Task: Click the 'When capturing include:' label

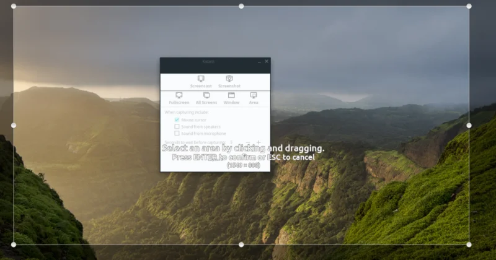Action: 187,112
